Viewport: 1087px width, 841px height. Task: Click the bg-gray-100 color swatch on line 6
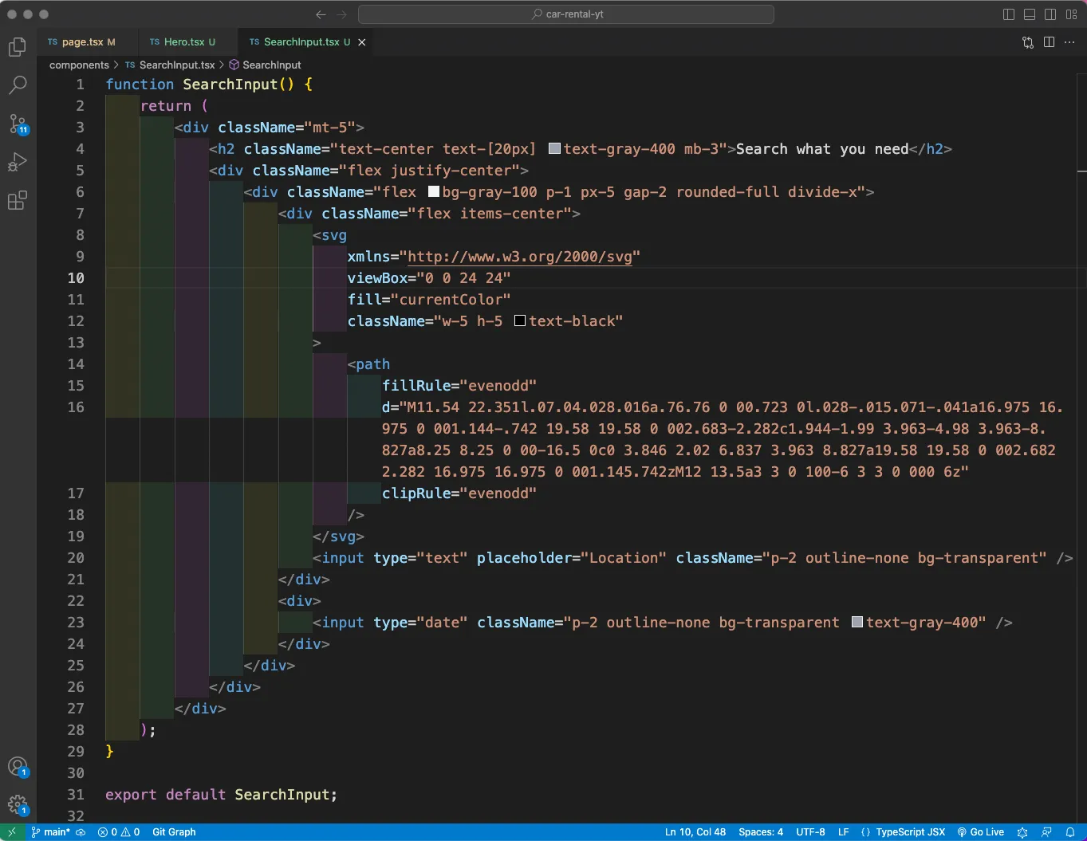[434, 192]
